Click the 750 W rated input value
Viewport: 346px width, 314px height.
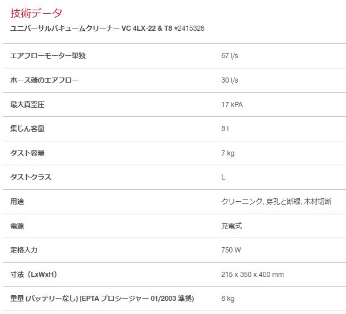(x=231, y=250)
